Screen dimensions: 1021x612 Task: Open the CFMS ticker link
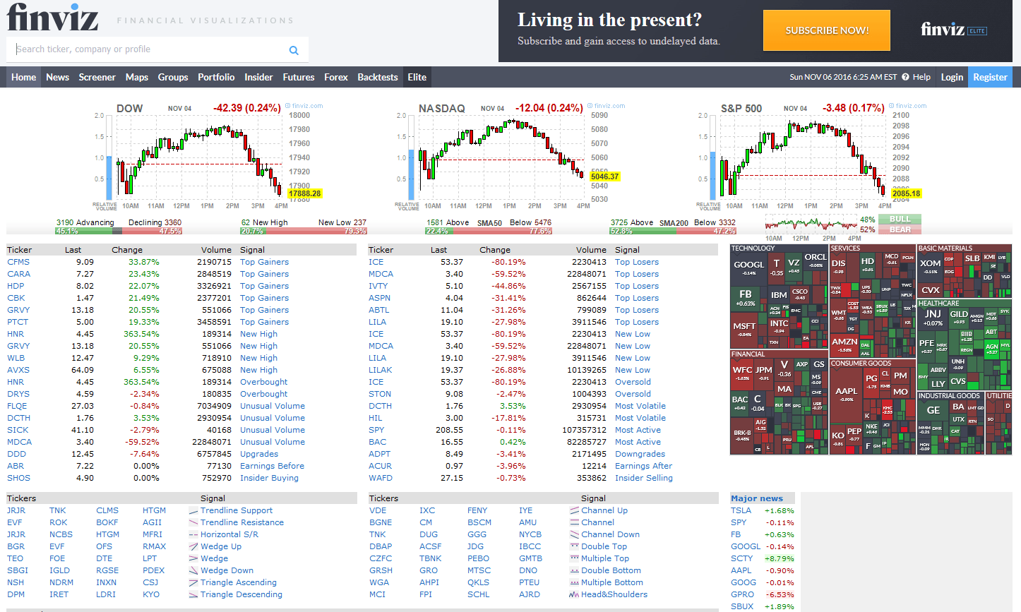(x=18, y=262)
